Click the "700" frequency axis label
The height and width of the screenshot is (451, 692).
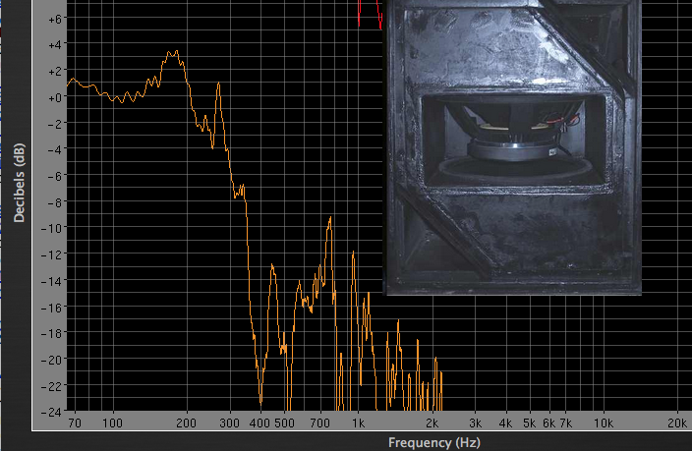point(320,423)
